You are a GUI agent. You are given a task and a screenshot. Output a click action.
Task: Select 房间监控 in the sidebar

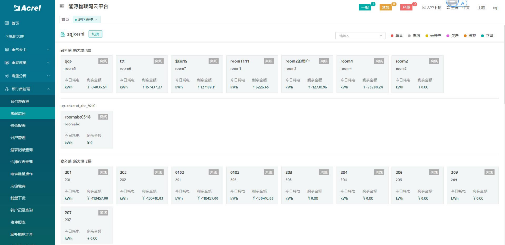click(x=28, y=113)
